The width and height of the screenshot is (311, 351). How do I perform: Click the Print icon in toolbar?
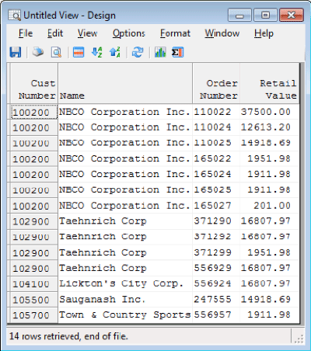click(38, 52)
